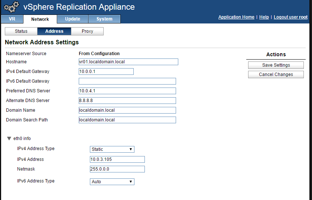Switch to the VR tab

click(x=12, y=19)
